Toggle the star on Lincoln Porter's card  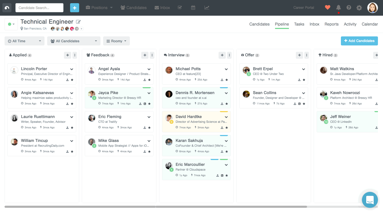[72, 80]
